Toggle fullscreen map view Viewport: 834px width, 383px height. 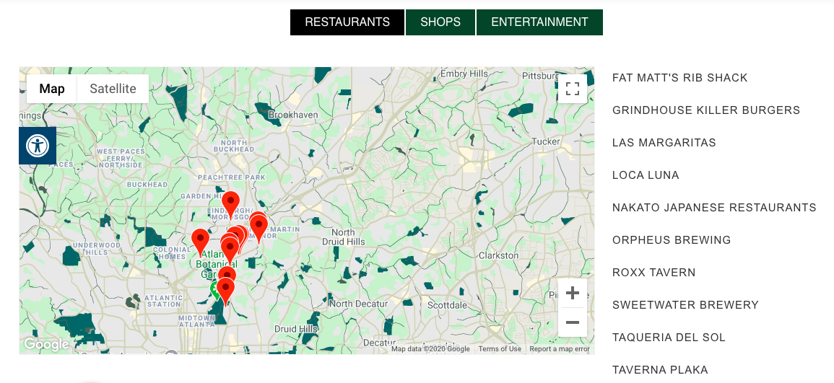(573, 89)
